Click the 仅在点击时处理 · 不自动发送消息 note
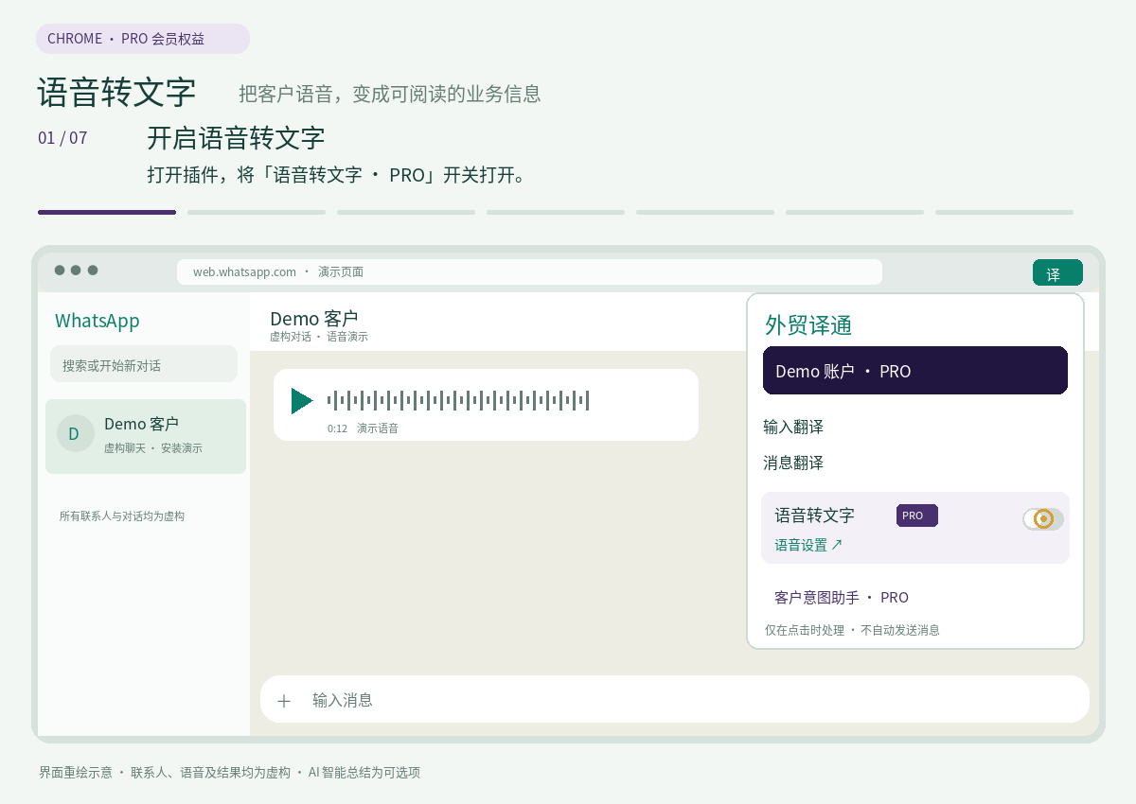 click(x=852, y=630)
